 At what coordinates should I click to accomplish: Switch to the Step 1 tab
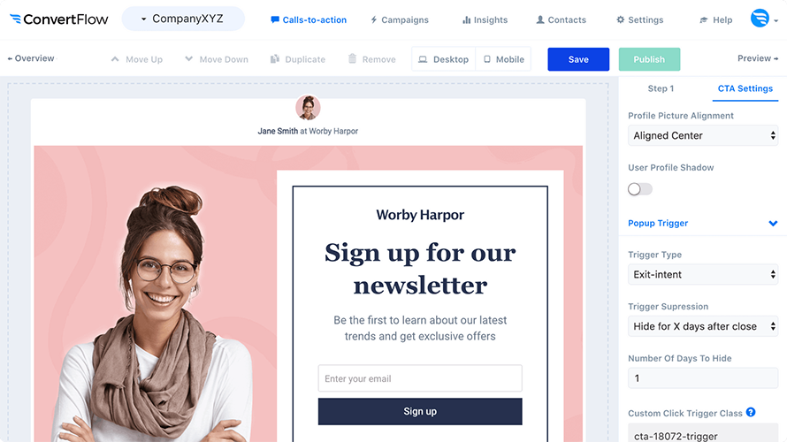tap(661, 88)
